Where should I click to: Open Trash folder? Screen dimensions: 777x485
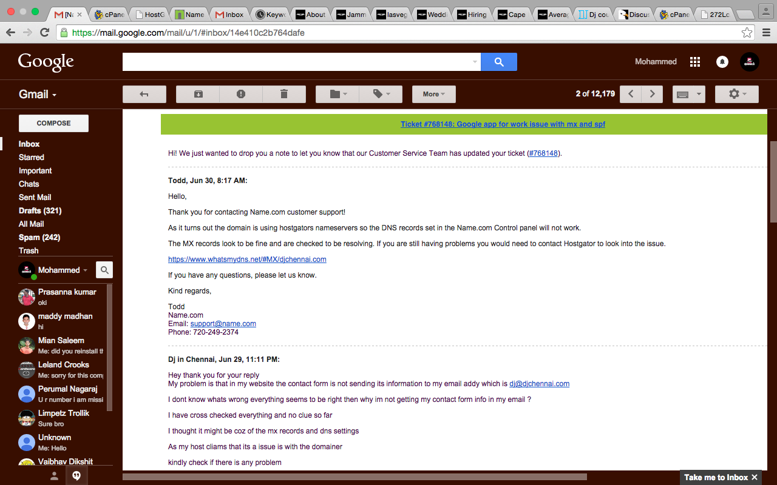[29, 250]
